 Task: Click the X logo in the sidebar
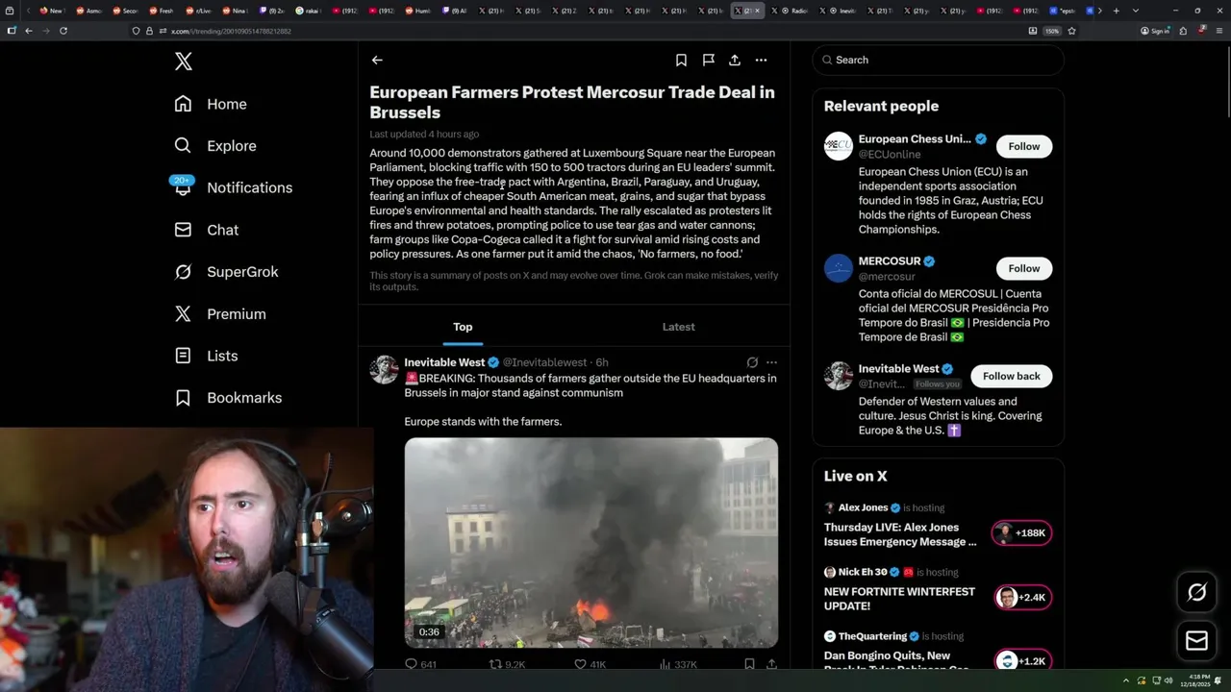coord(184,62)
